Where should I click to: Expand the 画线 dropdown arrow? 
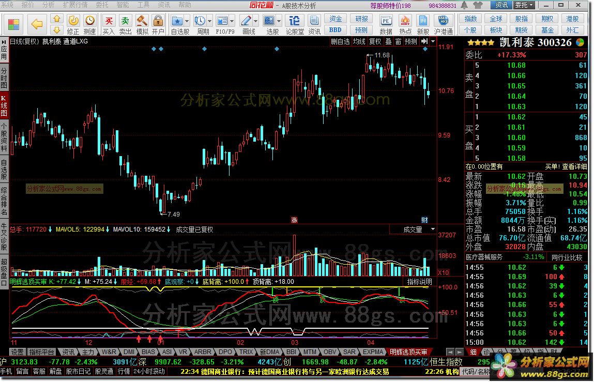[x=256, y=21]
